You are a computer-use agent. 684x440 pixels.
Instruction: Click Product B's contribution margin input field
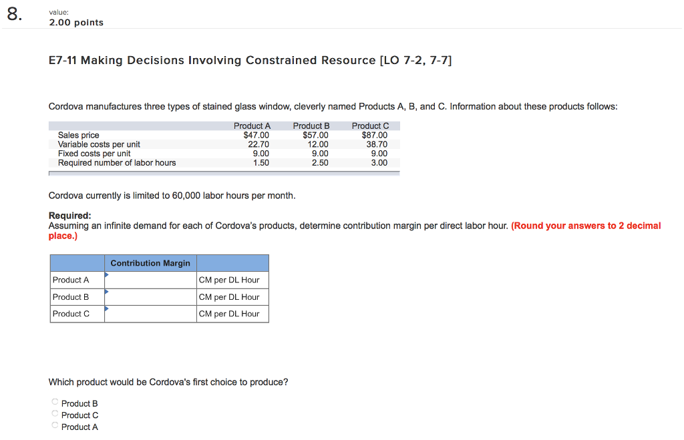(x=150, y=296)
